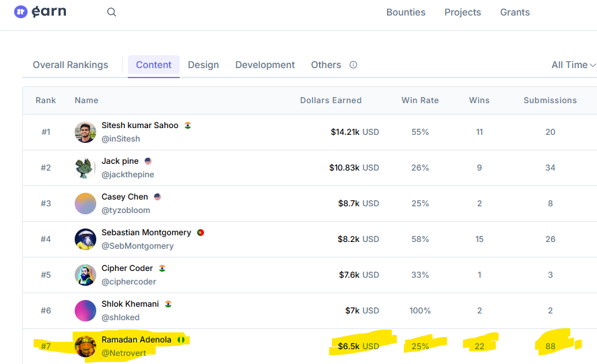Open Cipher Coder's avatar
The width and height of the screenshot is (597, 364).
85,275
